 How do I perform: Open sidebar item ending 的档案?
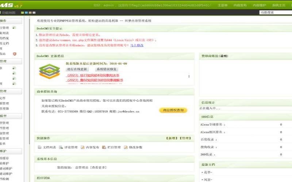click(4, 38)
